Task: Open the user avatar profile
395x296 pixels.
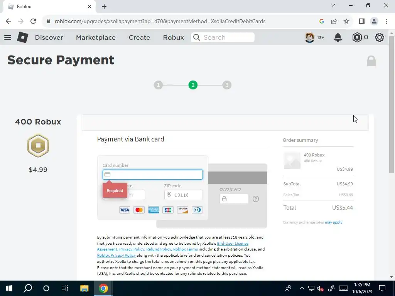Action: coord(310,37)
